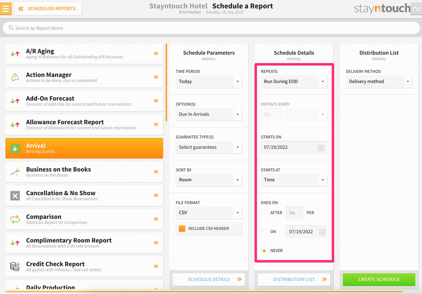This screenshot has width=422, height=294.
Task: Open the Complimentary Room Report
Action: coord(84,243)
